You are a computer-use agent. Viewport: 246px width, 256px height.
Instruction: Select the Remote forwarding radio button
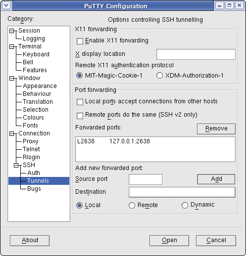(x=132, y=205)
